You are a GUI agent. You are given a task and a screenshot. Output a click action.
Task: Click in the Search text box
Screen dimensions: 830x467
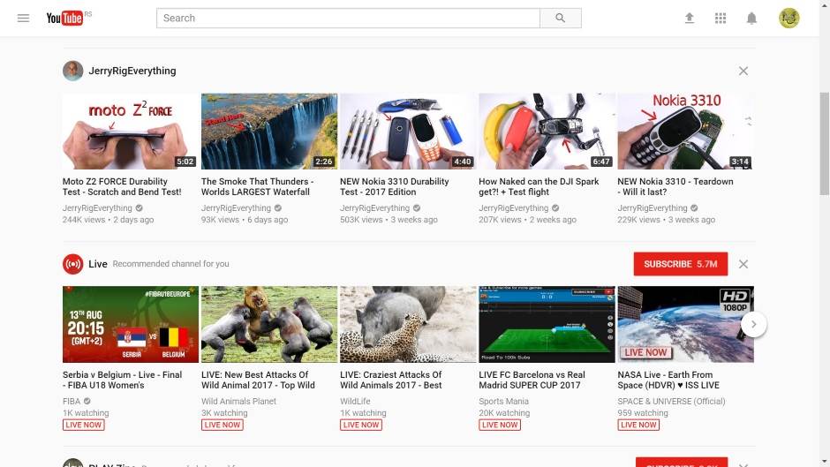click(x=348, y=18)
